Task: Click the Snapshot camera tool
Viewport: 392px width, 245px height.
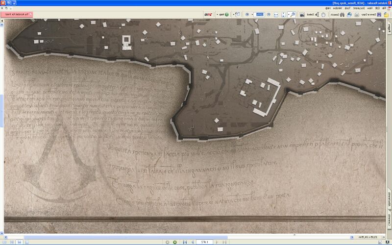Action: coord(302,15)
